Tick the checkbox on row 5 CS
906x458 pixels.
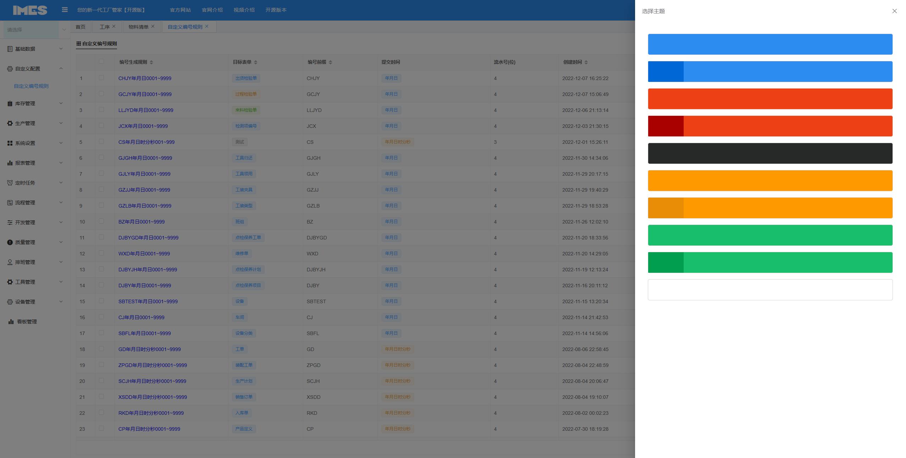[101, 141]
